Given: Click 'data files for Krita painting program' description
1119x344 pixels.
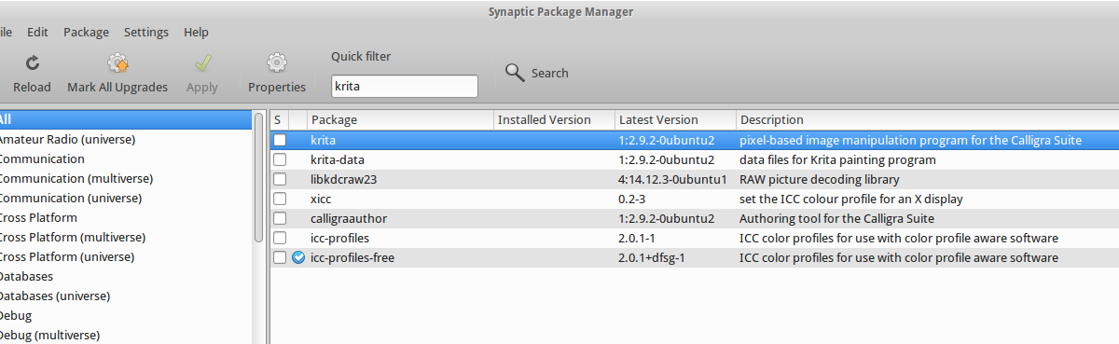Looking at the screenshot, I should tap(837, 159).
